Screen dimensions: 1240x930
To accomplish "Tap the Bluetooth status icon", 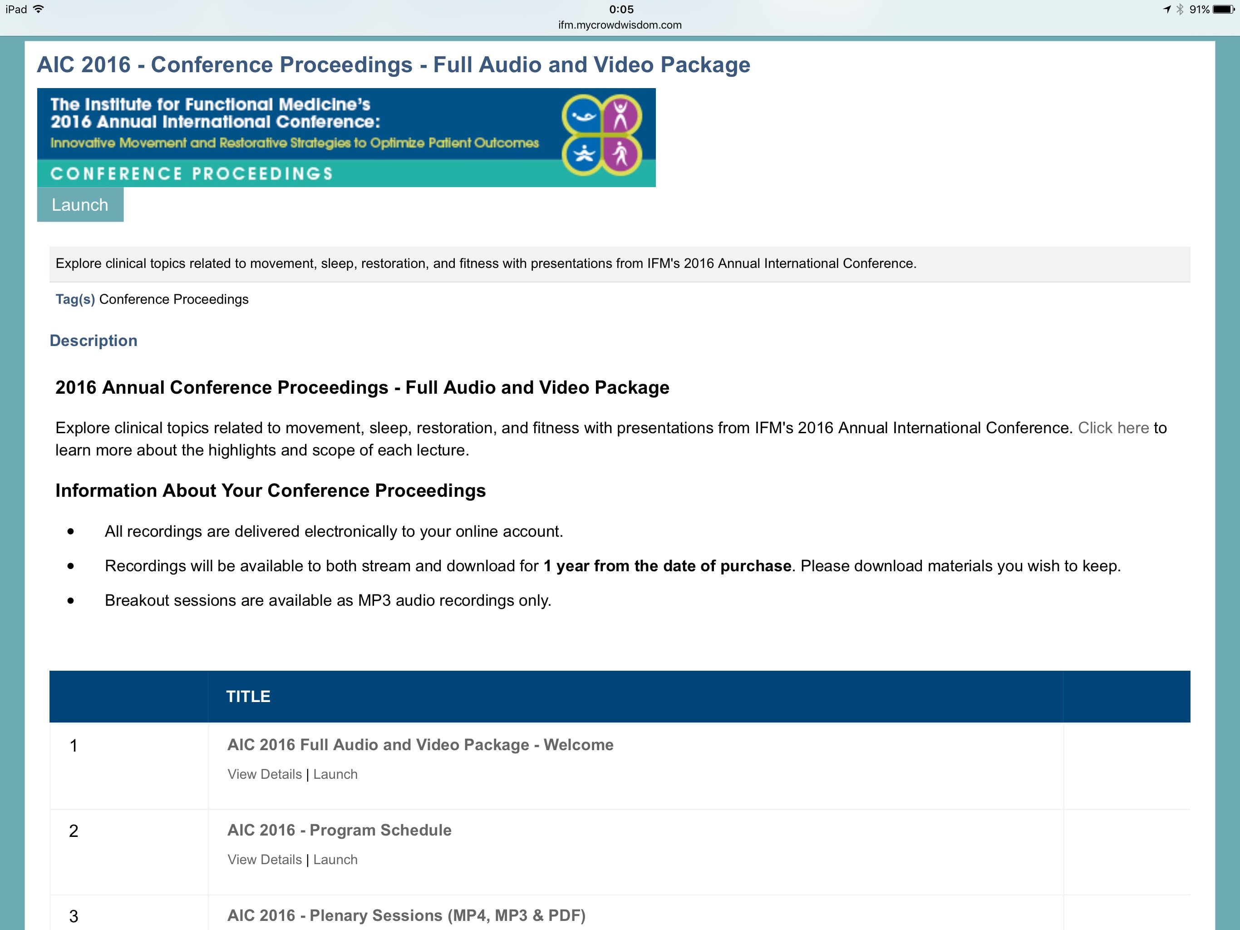I will tap(1180, 10).
